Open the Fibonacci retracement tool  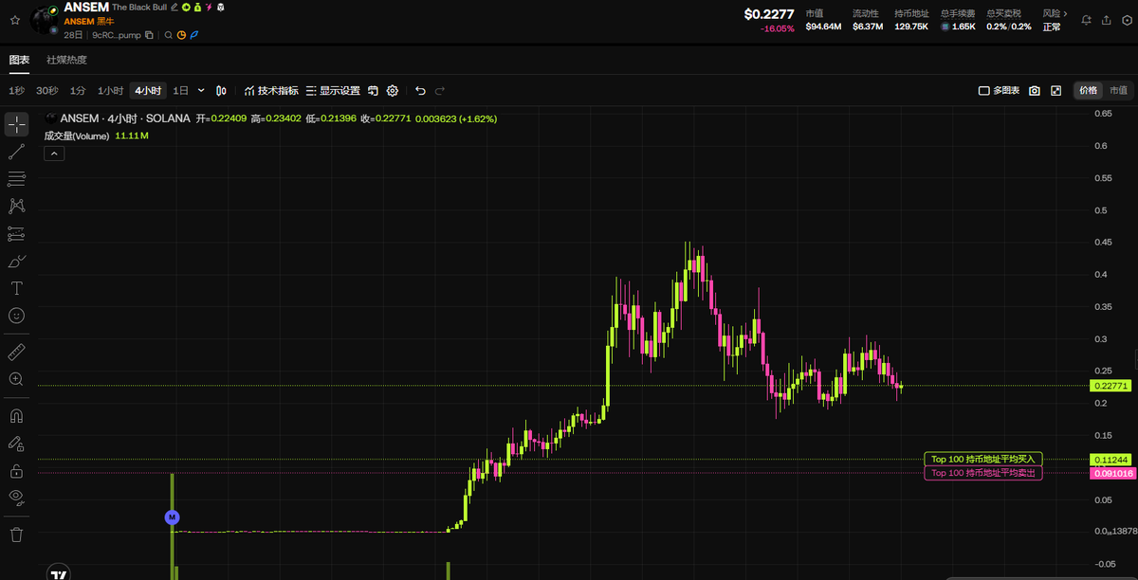pos(16,179)
